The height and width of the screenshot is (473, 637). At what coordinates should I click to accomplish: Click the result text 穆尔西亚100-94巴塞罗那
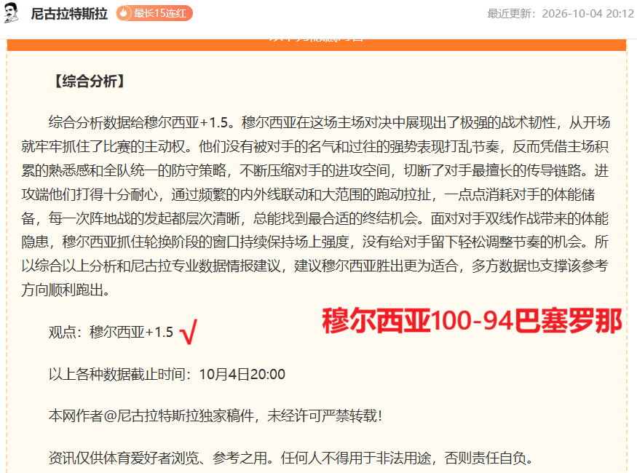click(472, 321)
